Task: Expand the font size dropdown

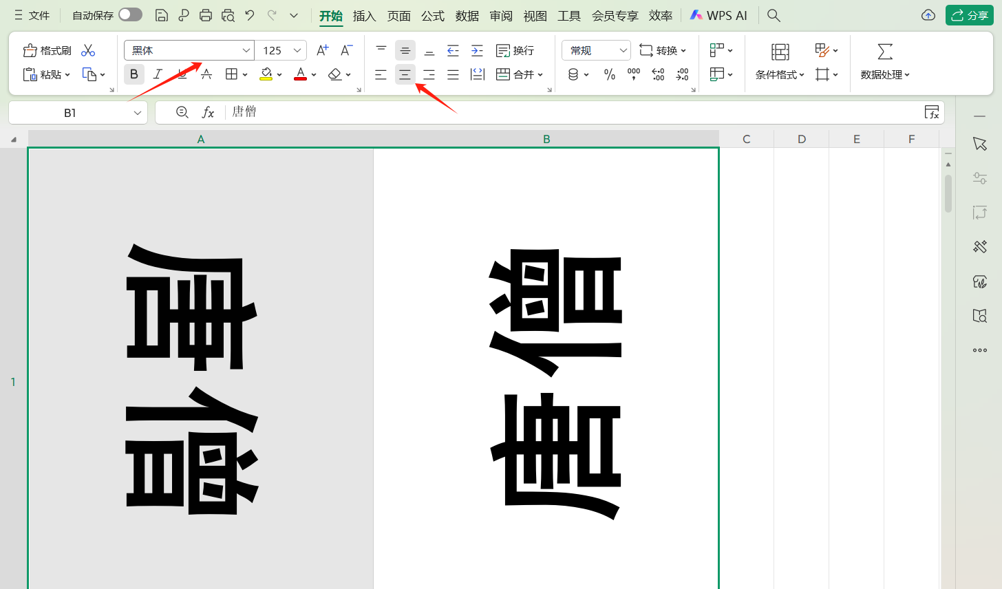Action: click(297, 50)
